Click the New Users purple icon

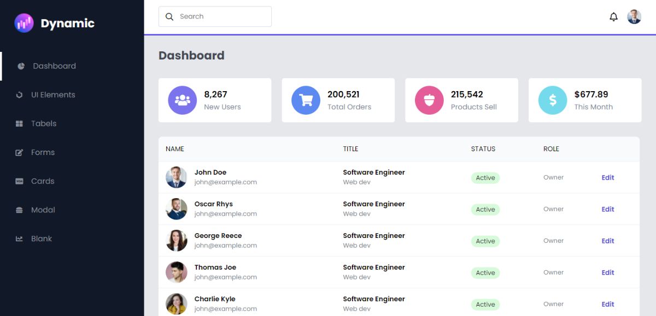coord(182,100)
